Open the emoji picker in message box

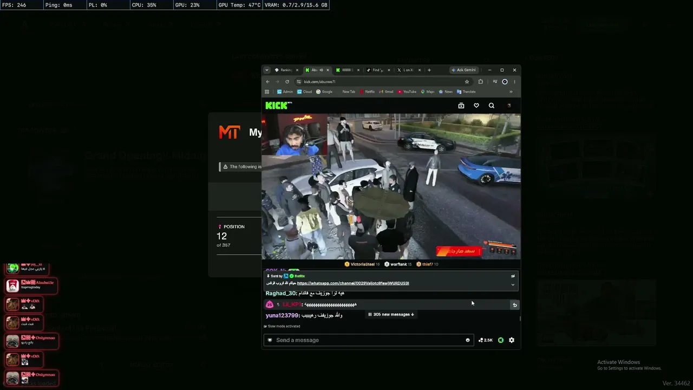[468, 340]
